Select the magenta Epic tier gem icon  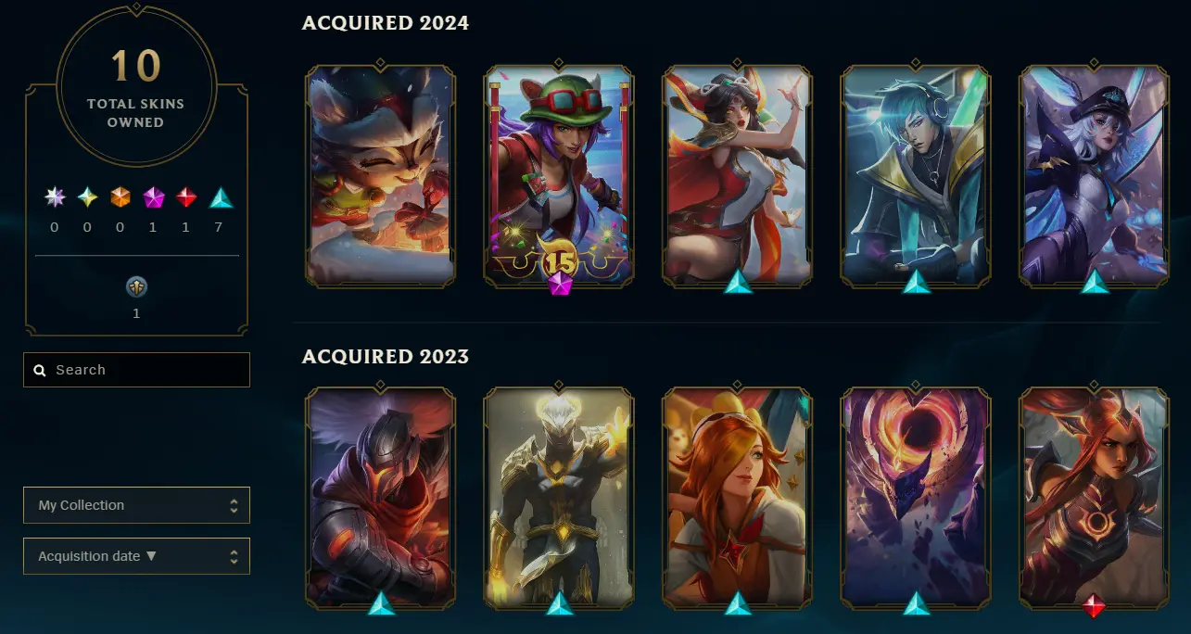[153, 197]
